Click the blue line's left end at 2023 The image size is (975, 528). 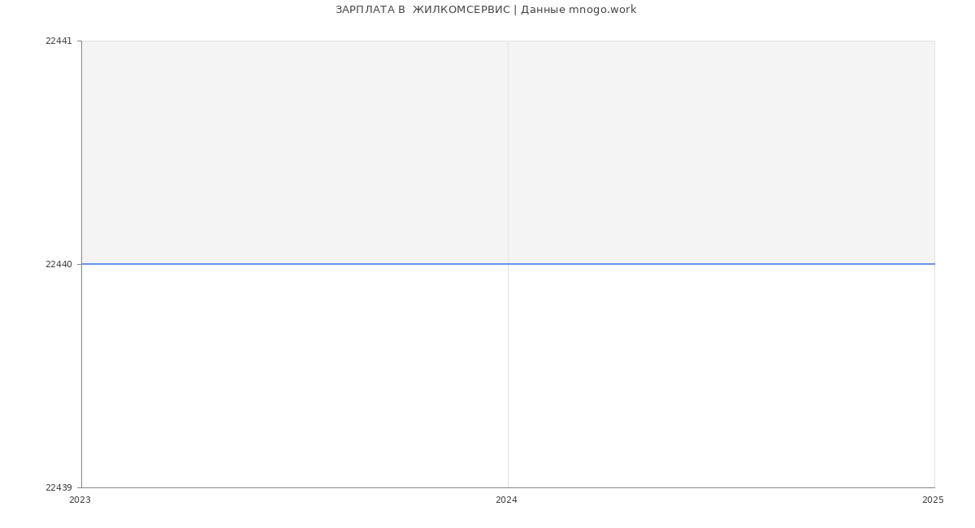pos(83,264)
